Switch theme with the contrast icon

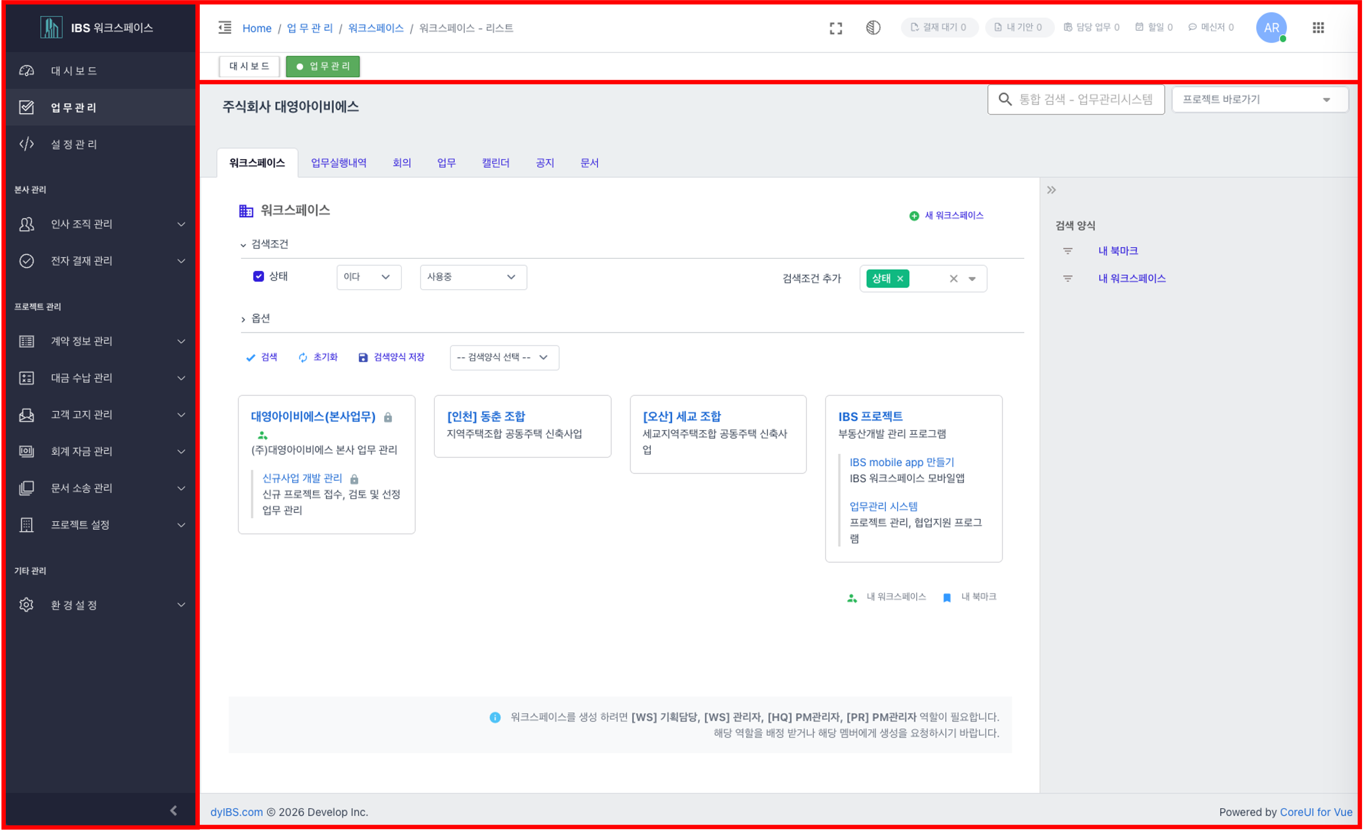click(x=873, y=28)
